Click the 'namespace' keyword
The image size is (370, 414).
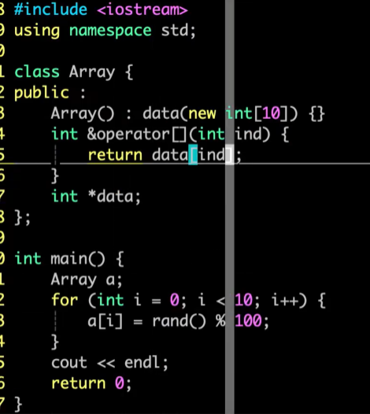point(110,31)
